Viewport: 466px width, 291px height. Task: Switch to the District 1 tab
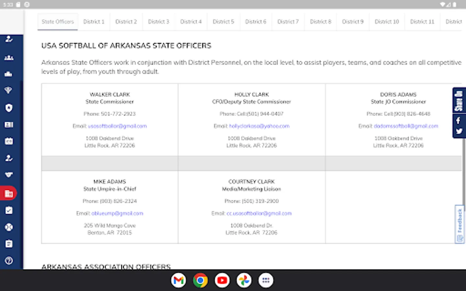tap(94, 22)
